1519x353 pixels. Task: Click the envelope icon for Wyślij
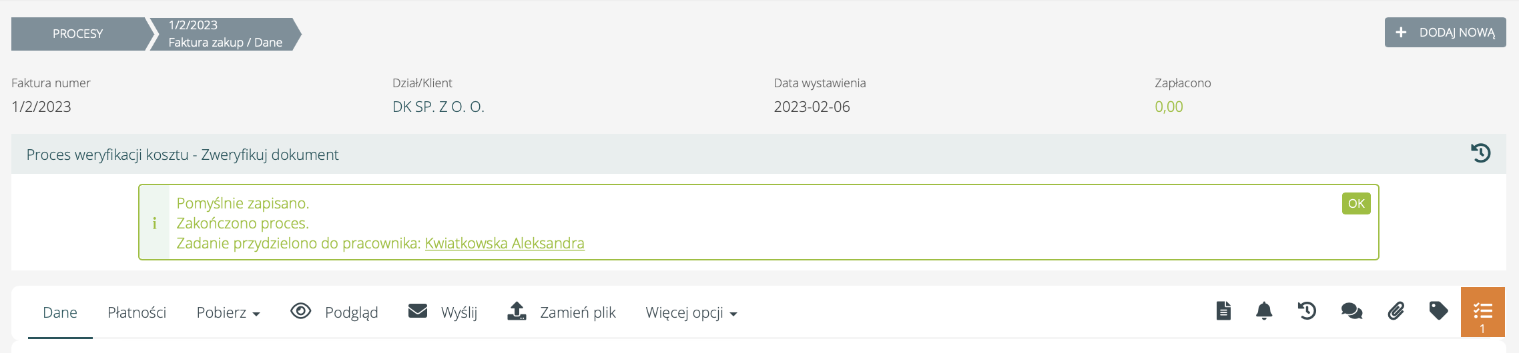(418, 311)
